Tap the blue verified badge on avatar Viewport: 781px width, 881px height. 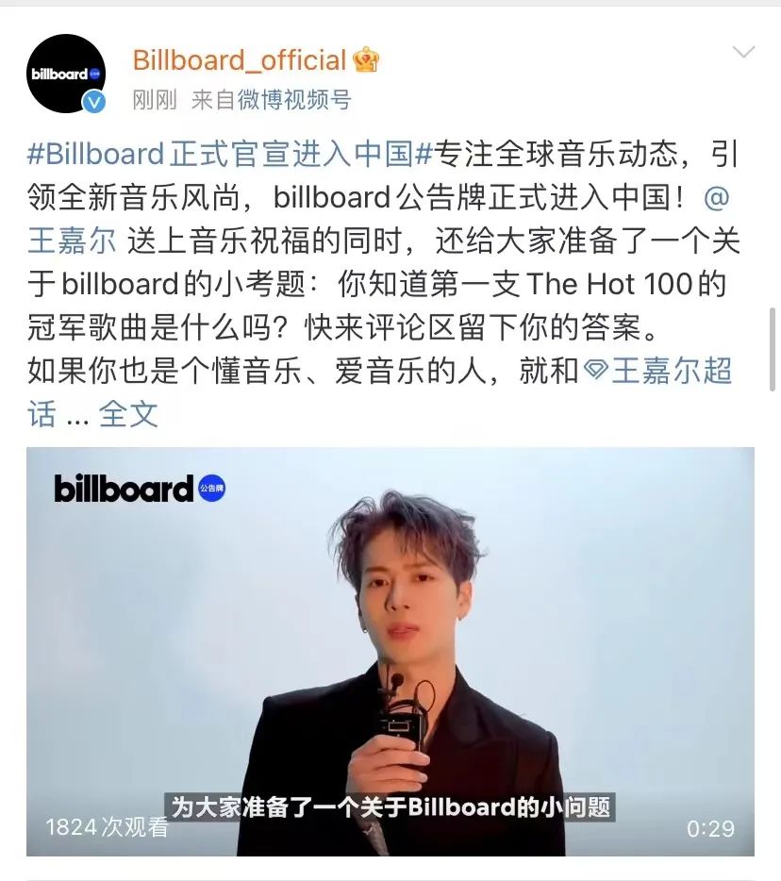[93, 102]
